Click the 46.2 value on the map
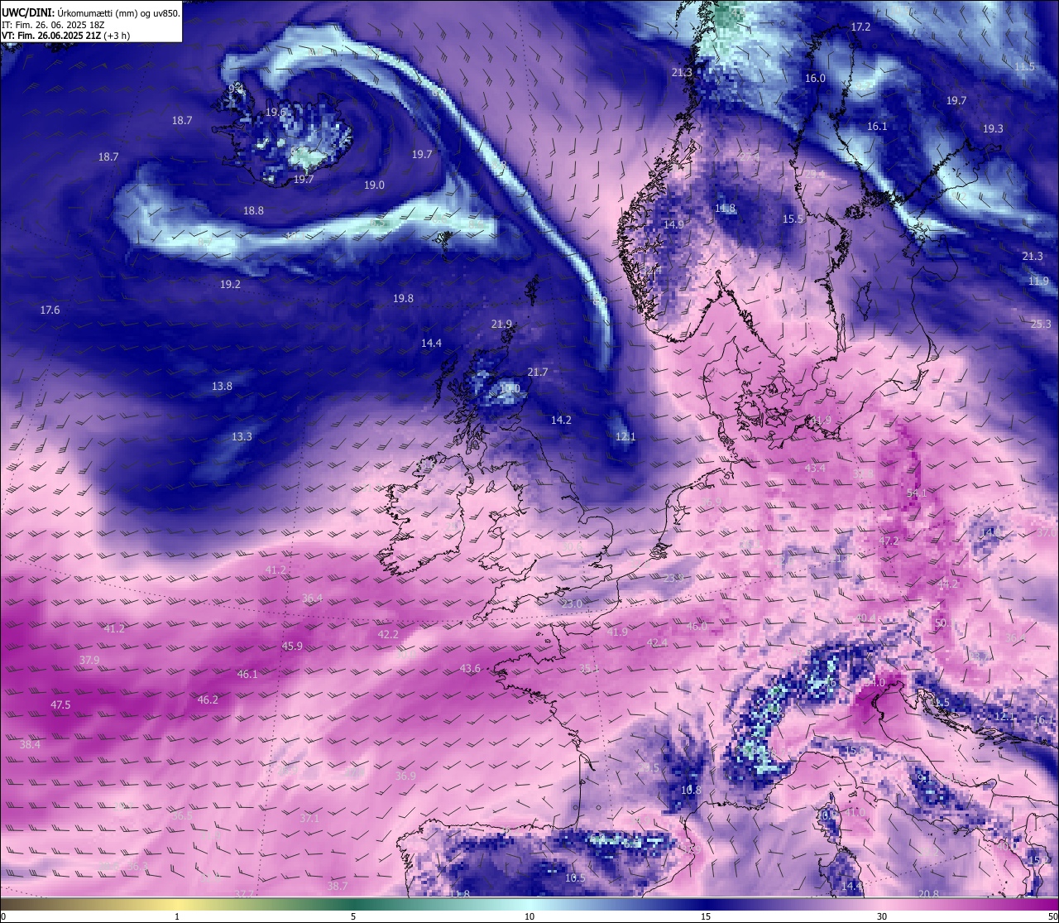 point(208,699)
